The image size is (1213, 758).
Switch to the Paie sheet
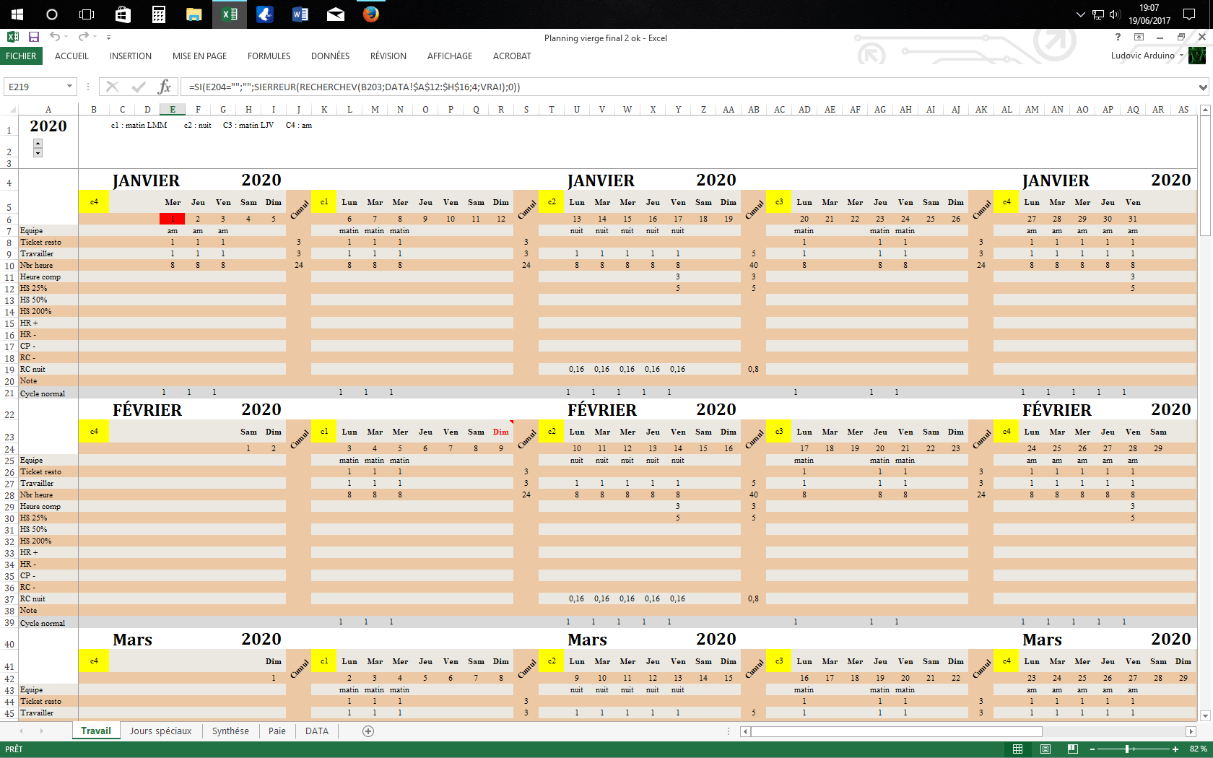coord(277,731)
